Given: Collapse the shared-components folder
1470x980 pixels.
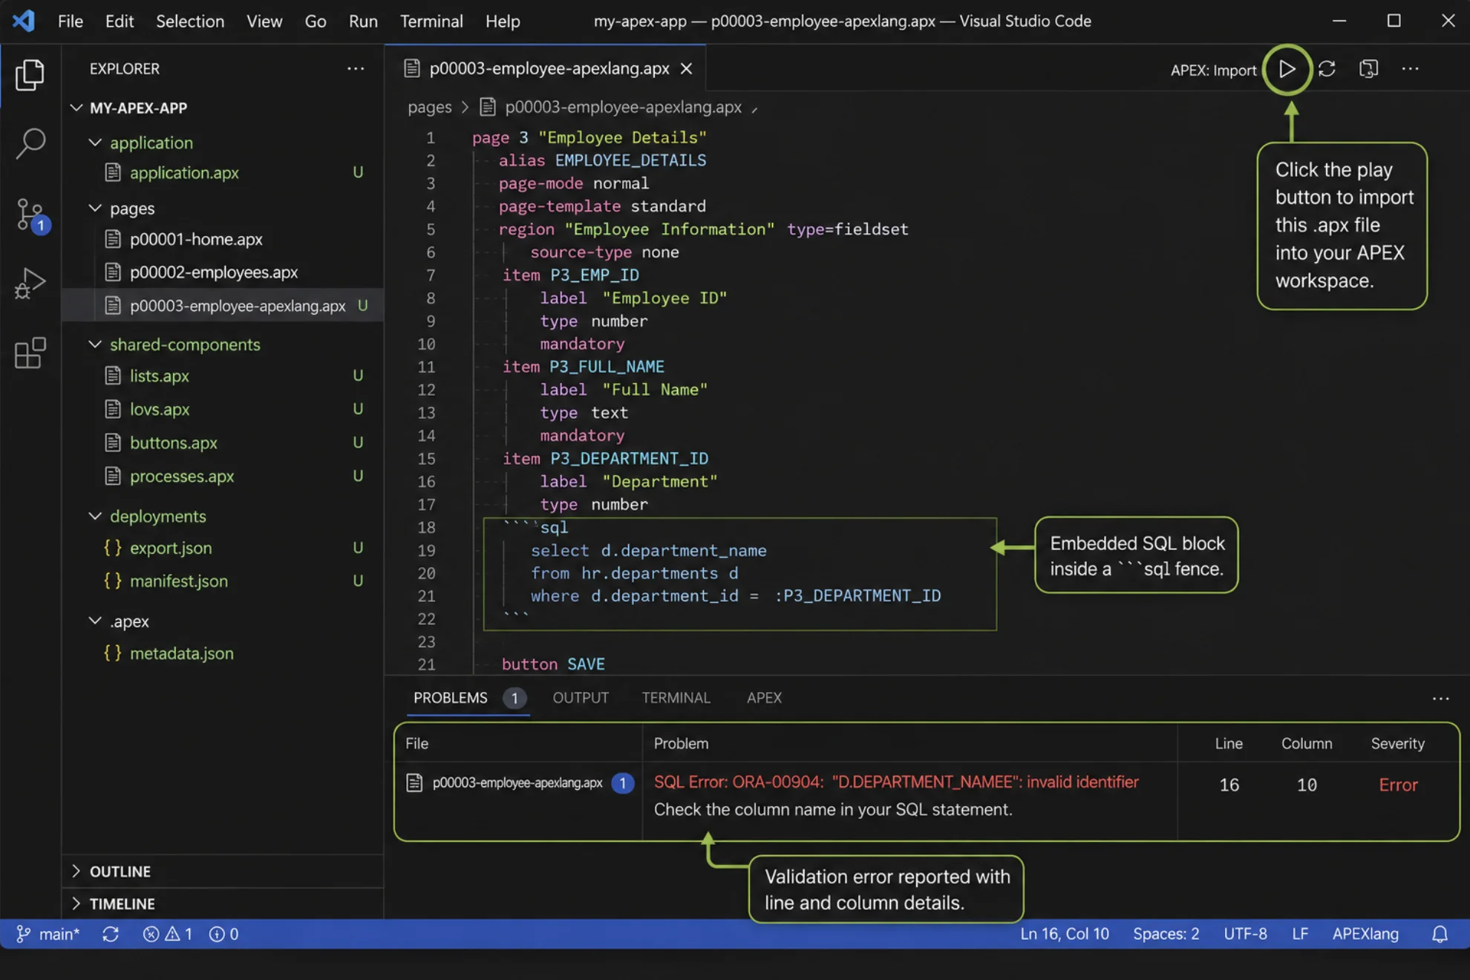Looking at the screenshot, I should (x=95, y=344).
